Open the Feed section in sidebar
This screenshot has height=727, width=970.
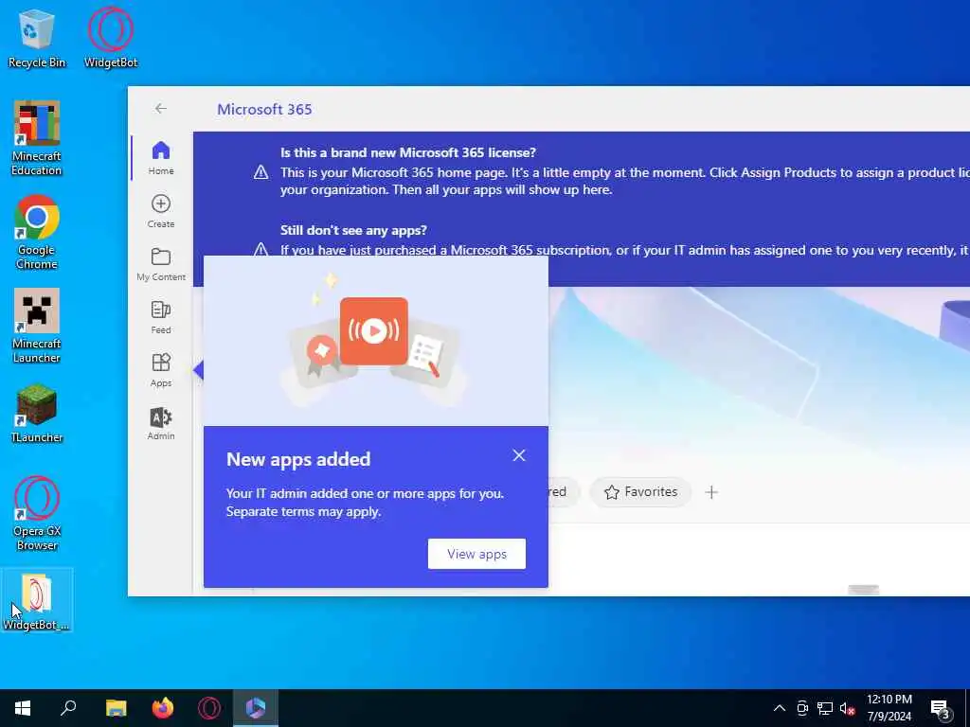point(161,317)
